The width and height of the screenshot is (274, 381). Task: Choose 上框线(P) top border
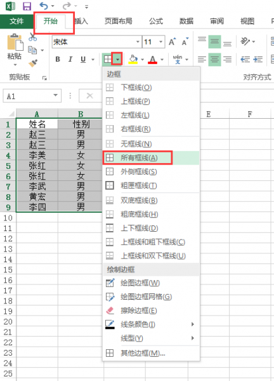(x=151, y=101)
